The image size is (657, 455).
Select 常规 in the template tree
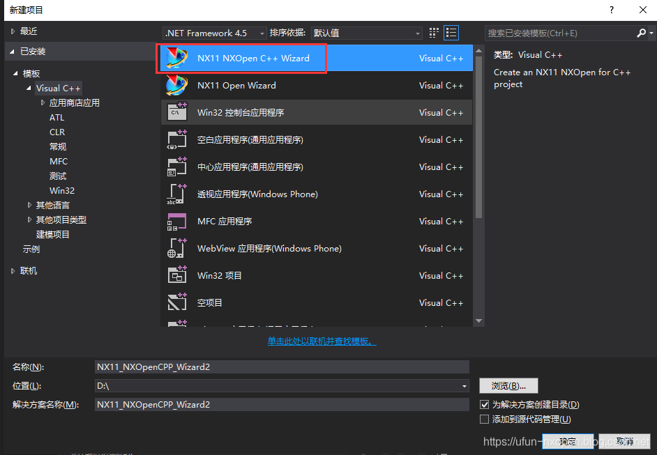[58, 146]
